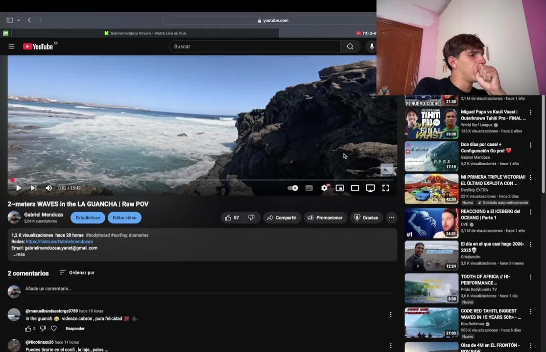This screenshot has height=352, width=546.
Task: Open the player settings gear
Action: pos(325,188)
